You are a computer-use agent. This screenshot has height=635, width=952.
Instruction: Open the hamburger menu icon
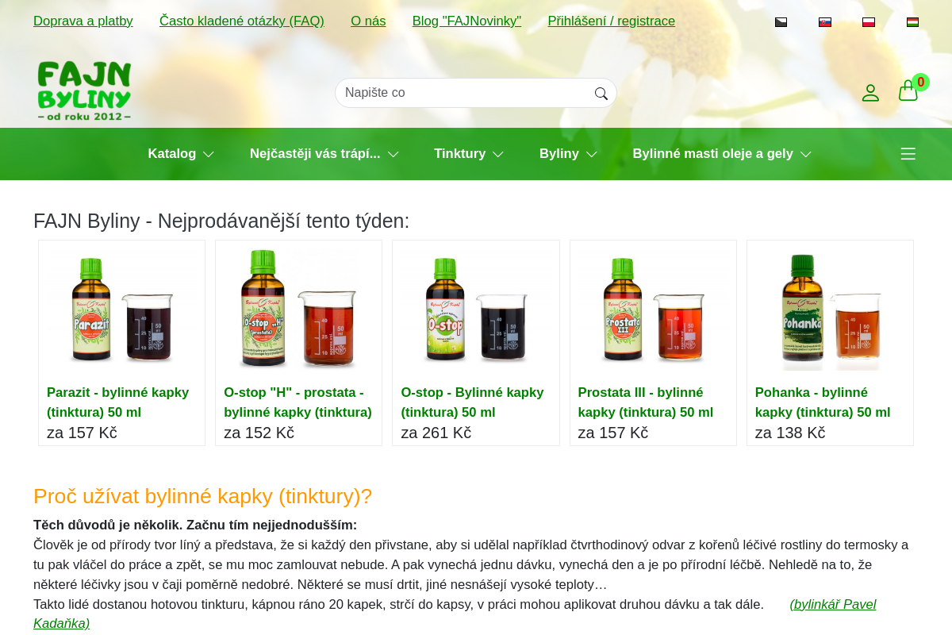908,154
